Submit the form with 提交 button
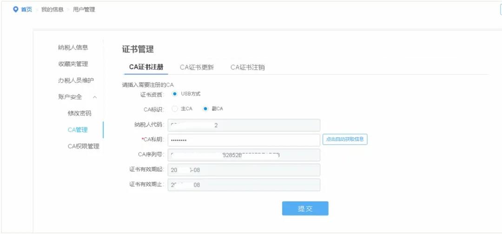Viewport: 502px width, 234px height. (x=305, y=209)
